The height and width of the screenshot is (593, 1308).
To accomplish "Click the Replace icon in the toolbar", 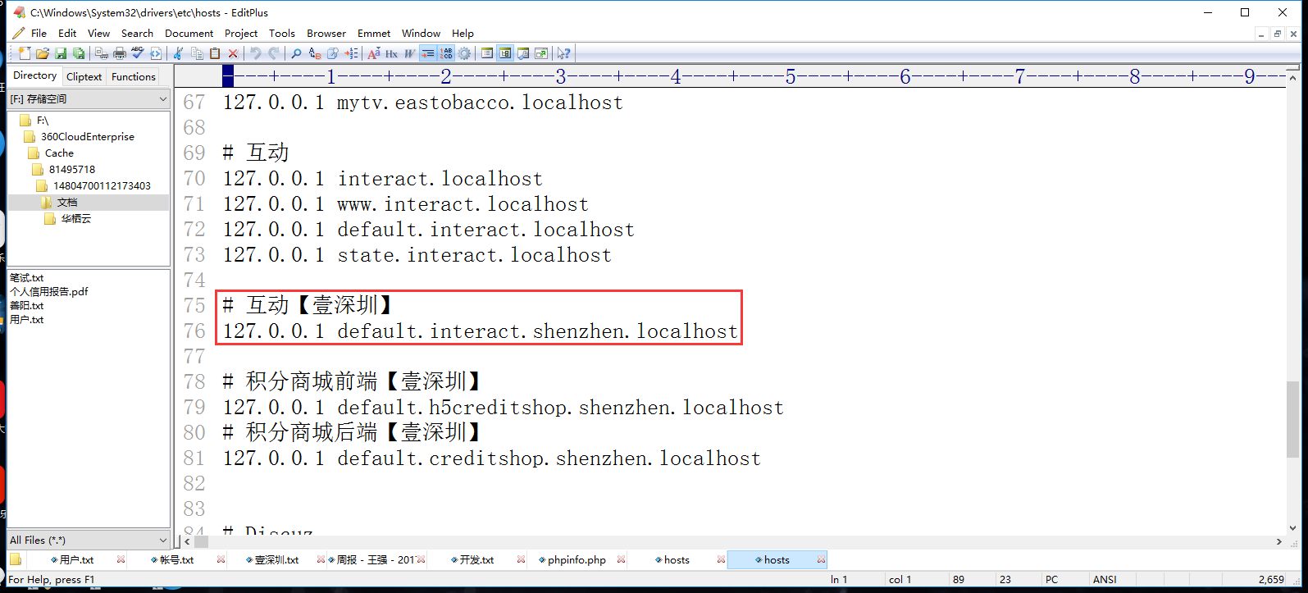I will (x=315, y=53).
